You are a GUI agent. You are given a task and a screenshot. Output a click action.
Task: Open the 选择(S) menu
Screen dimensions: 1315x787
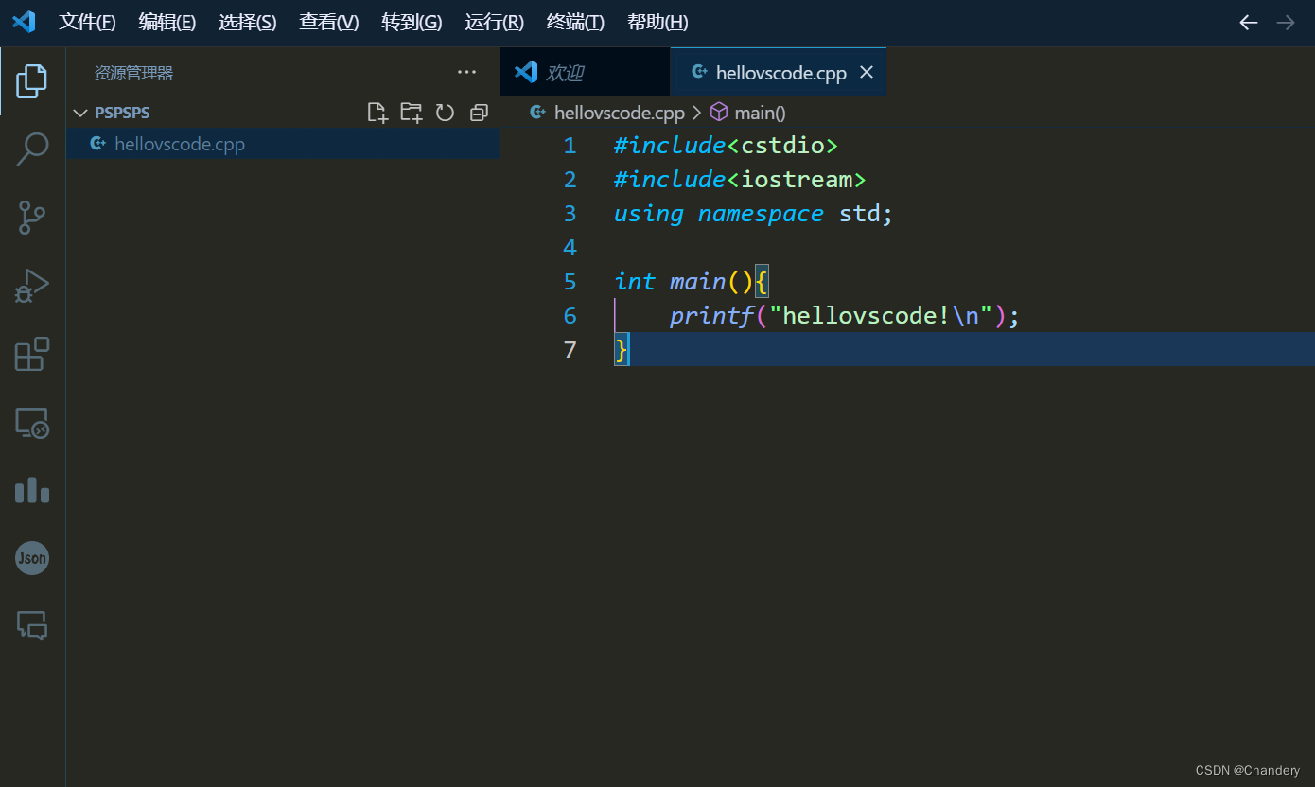coord(248,23)
